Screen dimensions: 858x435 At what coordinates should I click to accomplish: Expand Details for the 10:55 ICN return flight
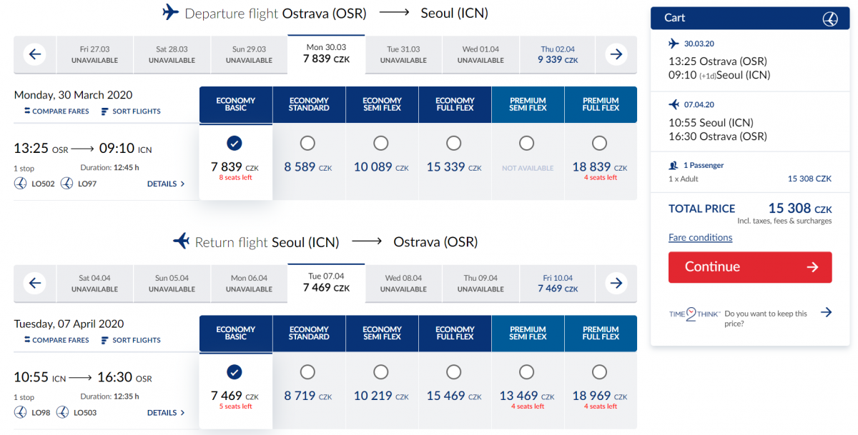(166, 413)
